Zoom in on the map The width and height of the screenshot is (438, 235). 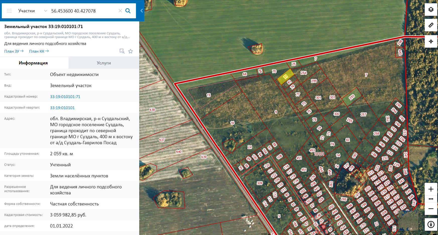(x=431, y=189)
